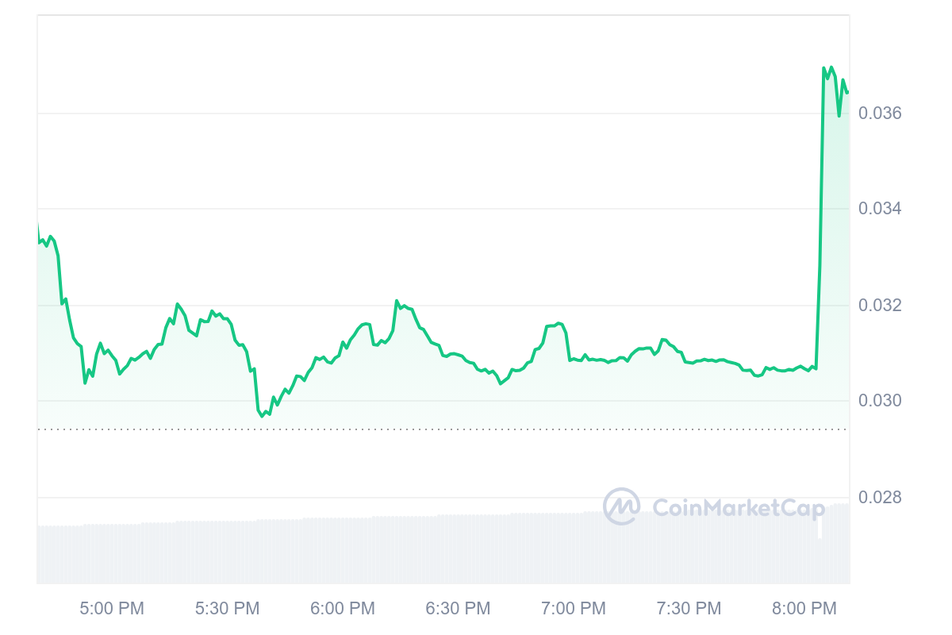Click the final data point of the price line
This screenshot has width=952, height=635.
847,93
